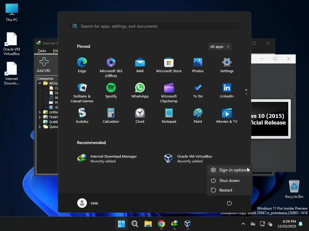The width and height of the screenshot is (309, 231).
Task: Open Recycle Bin on desktop
Action: pyautogui.click(x=294, y=189)
